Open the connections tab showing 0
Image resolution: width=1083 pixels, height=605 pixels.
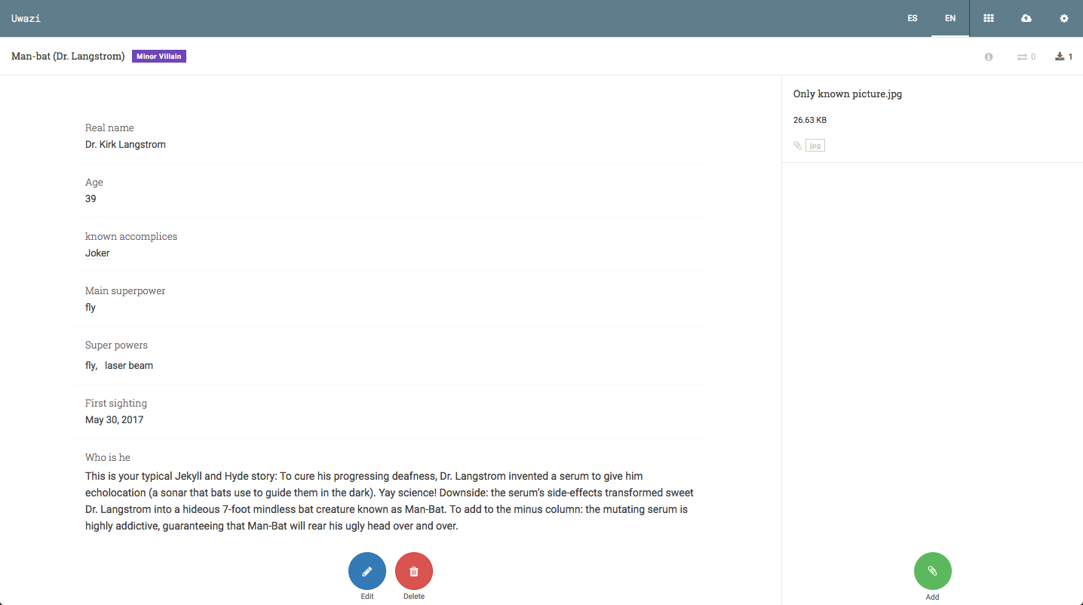[1026, 57]
